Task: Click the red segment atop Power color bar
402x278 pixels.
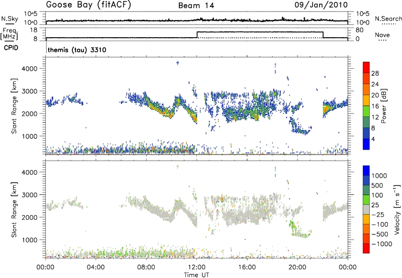Action: coord(366,67)
